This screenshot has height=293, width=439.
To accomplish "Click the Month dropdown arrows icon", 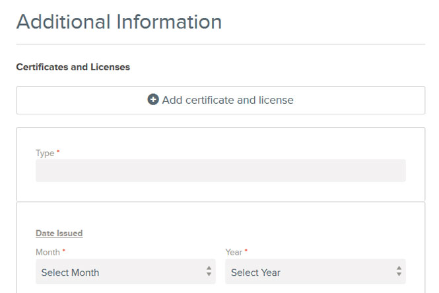I will point(209,271).
